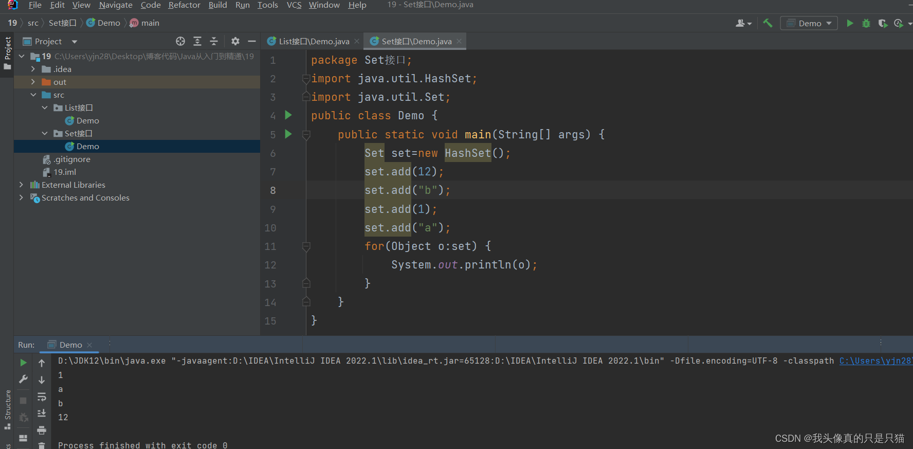This screenshot has width=913, height=449.
Task: Collapse the src folder
Action: [x=33, y=95]
